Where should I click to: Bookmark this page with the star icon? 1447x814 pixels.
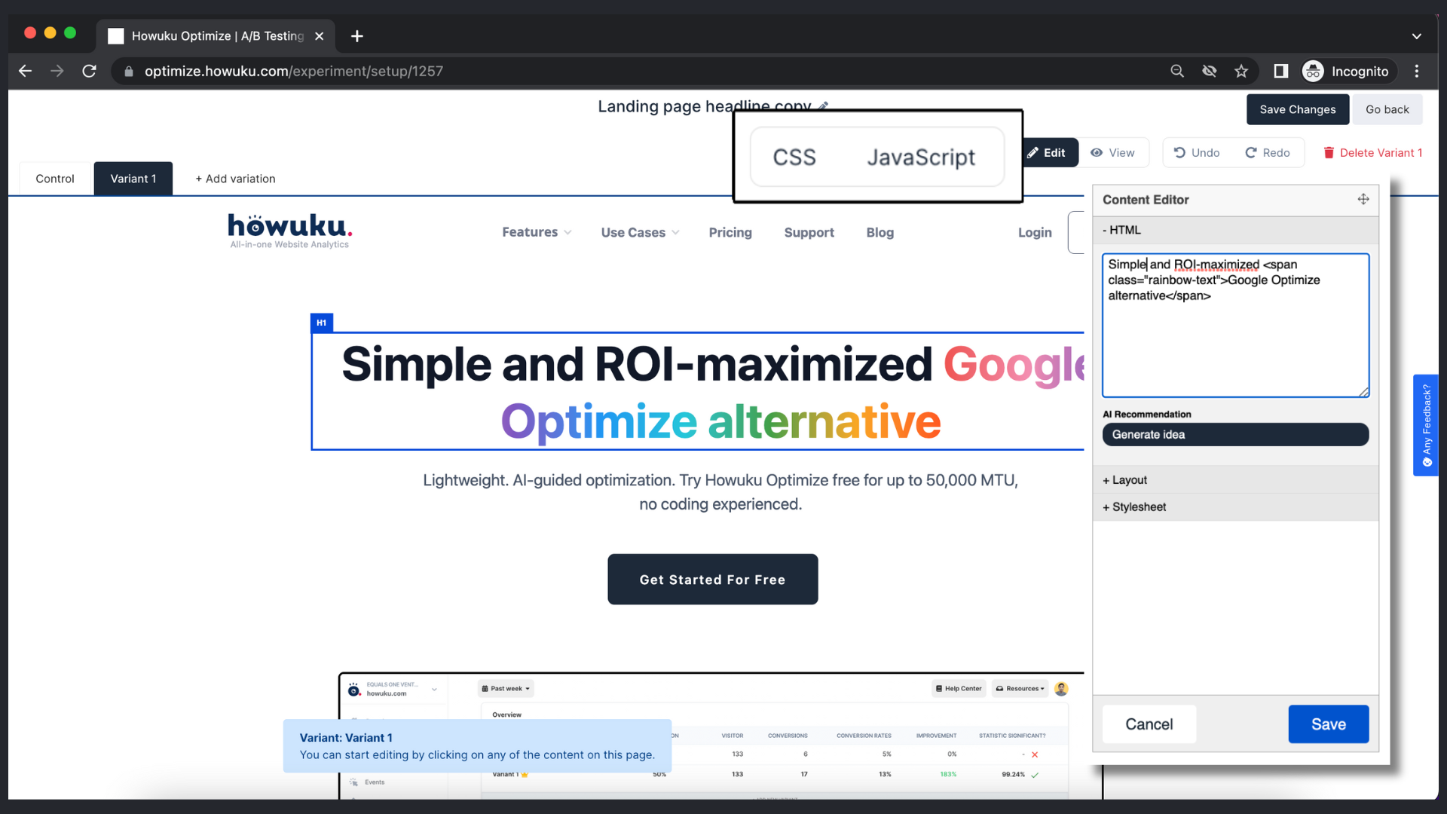point(1241,71)
